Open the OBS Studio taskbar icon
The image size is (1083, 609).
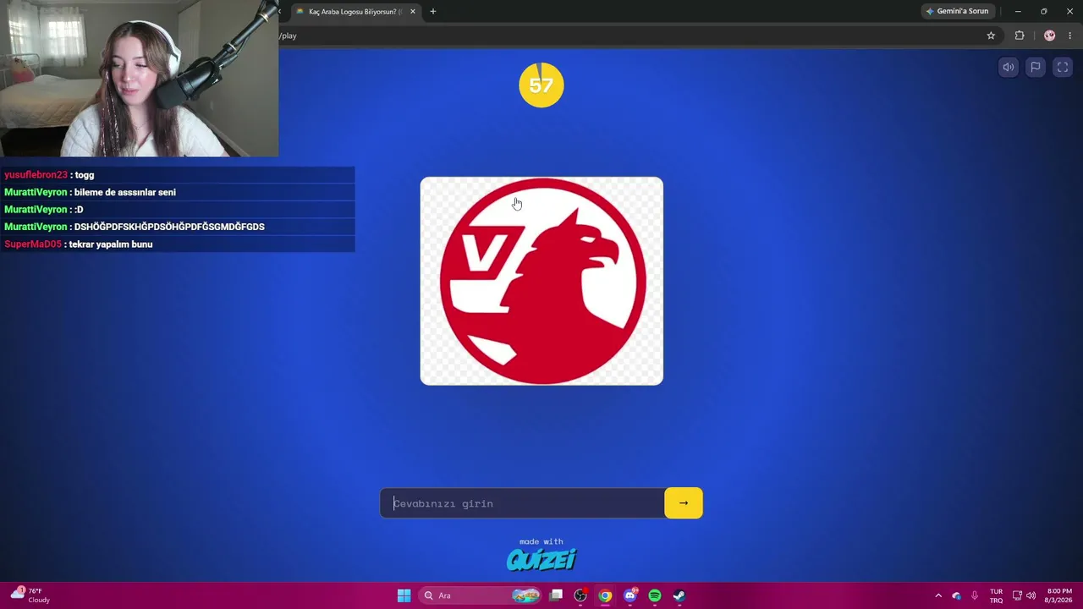pyautogui.click(x=580, y=595)
